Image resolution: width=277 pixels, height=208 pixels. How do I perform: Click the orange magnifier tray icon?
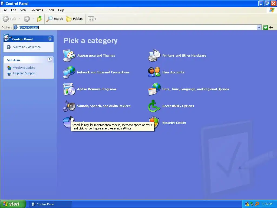[x=257, y=204]
